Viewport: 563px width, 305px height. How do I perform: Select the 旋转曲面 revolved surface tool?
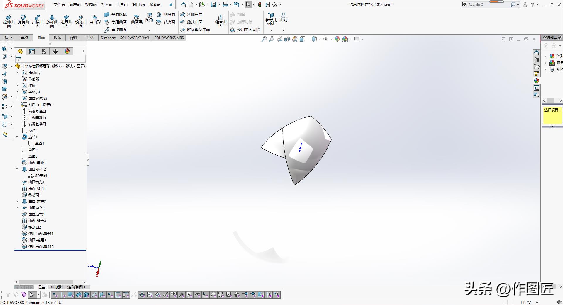23,21
